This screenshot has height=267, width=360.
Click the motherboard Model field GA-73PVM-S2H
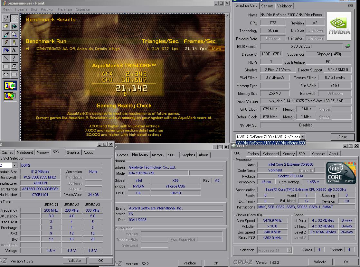click(x=158, y=173)
